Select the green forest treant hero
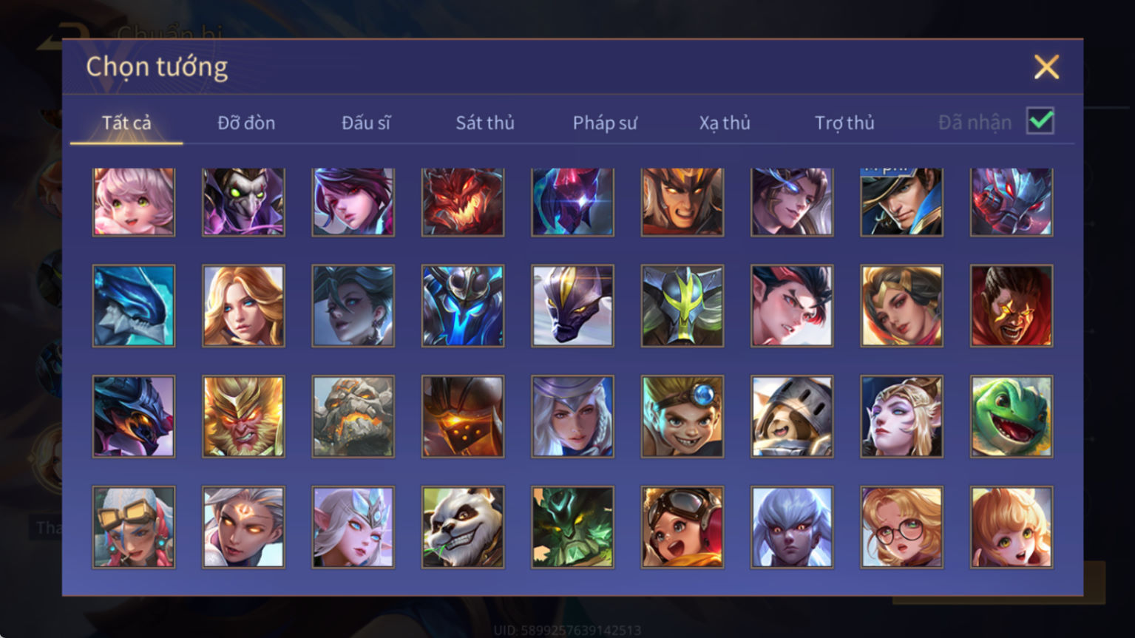The height and width of the screenshot is (638, 1135). click(x=572, y=527)
